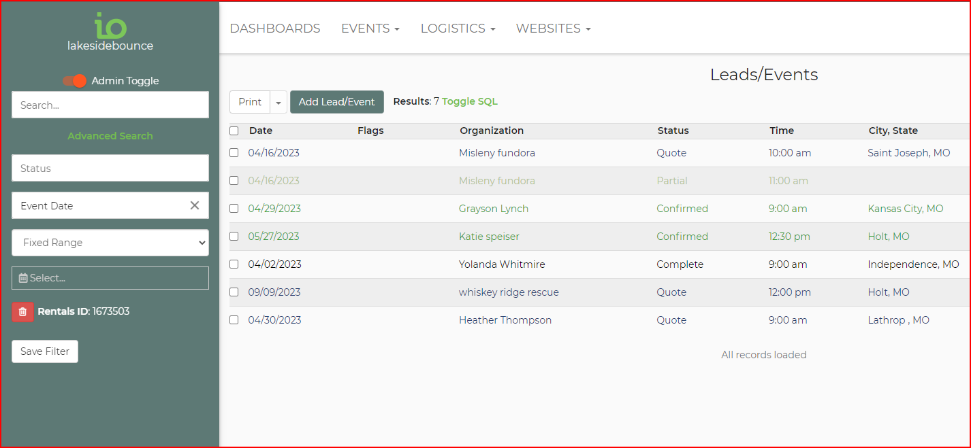This screenshot has width=971, height=448.
Task: Click the Add Lead/Event button
Action: coord(336,102)
